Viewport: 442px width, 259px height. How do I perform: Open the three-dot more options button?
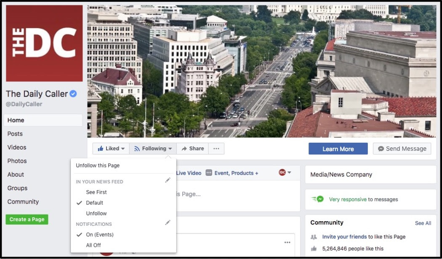[216, 149]
